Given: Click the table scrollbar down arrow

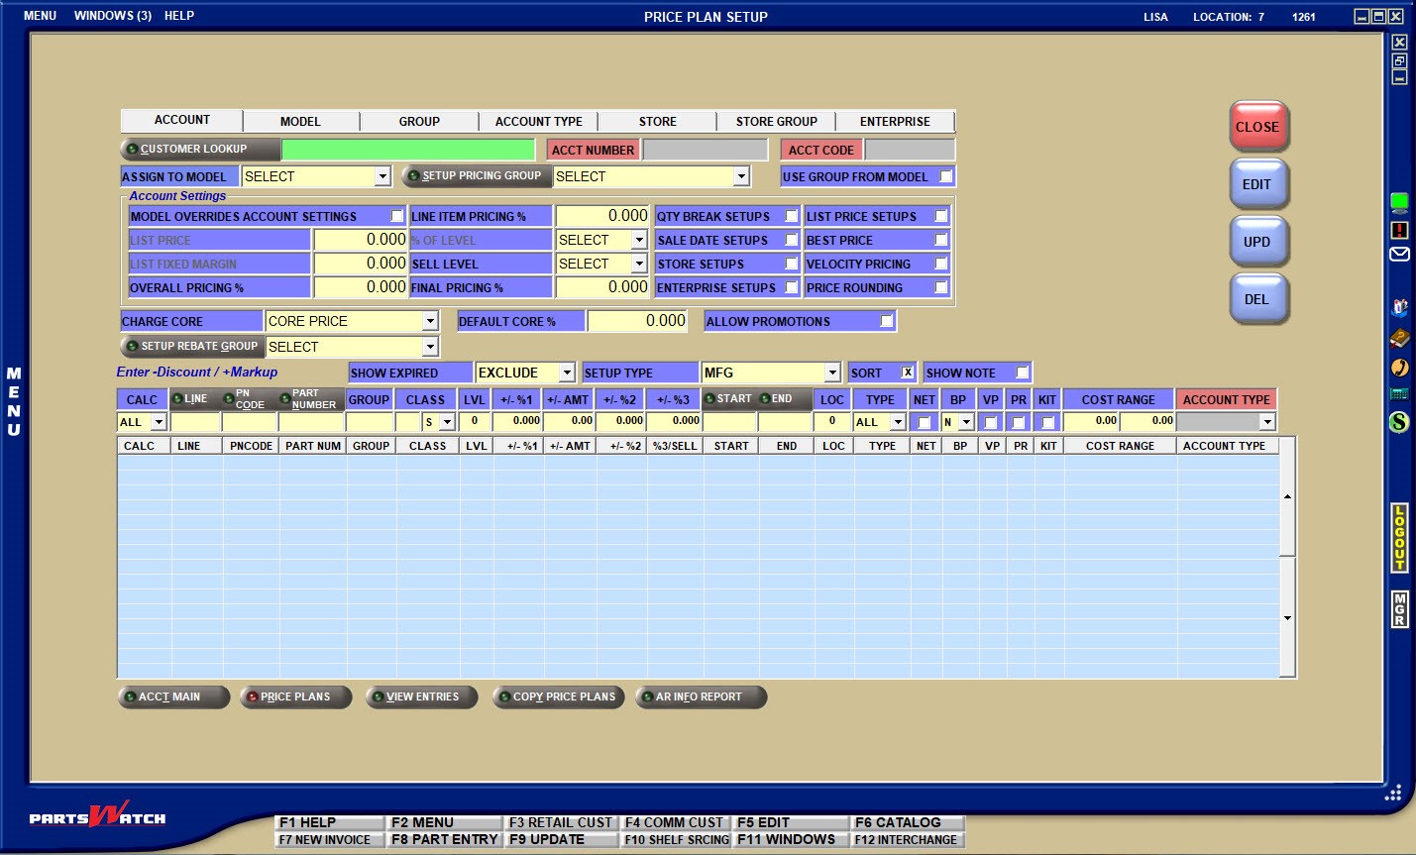Looking at the screenshot, I should tap(1287, 618).
